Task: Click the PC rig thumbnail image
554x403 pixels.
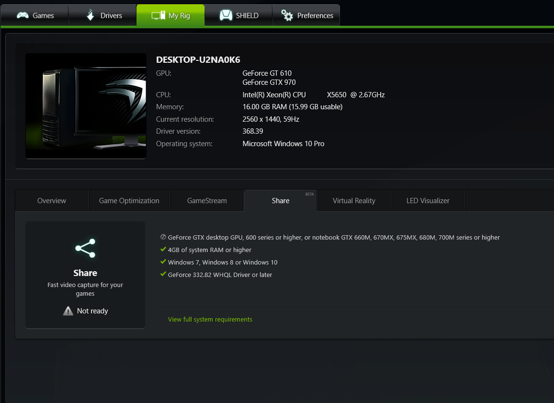Action: coord(86,106)
